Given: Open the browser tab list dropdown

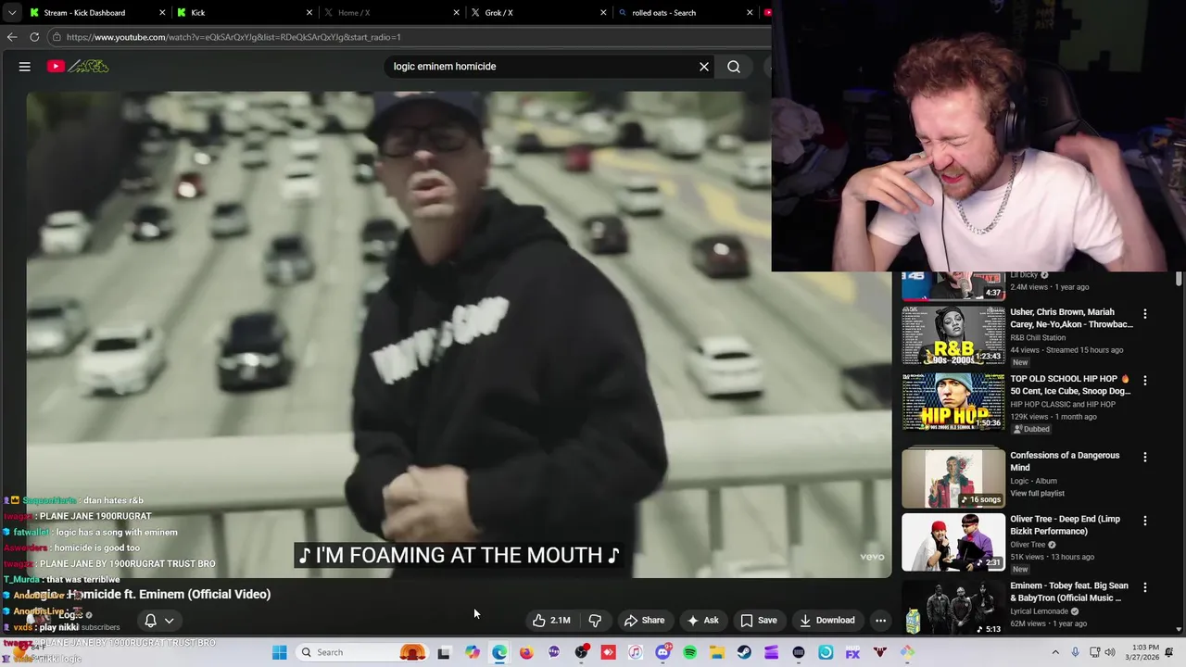Looking at the screenshot, I should [x=12, y=13].
